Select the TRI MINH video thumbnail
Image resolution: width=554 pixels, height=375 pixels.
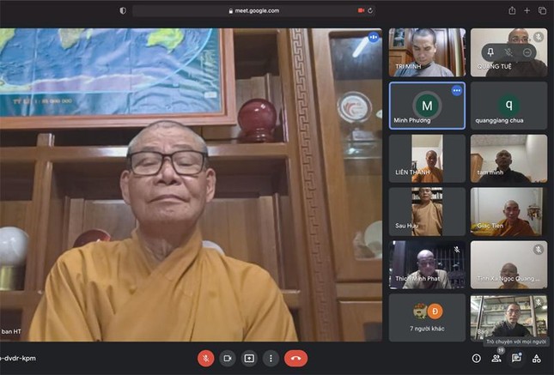coord(427,52)
